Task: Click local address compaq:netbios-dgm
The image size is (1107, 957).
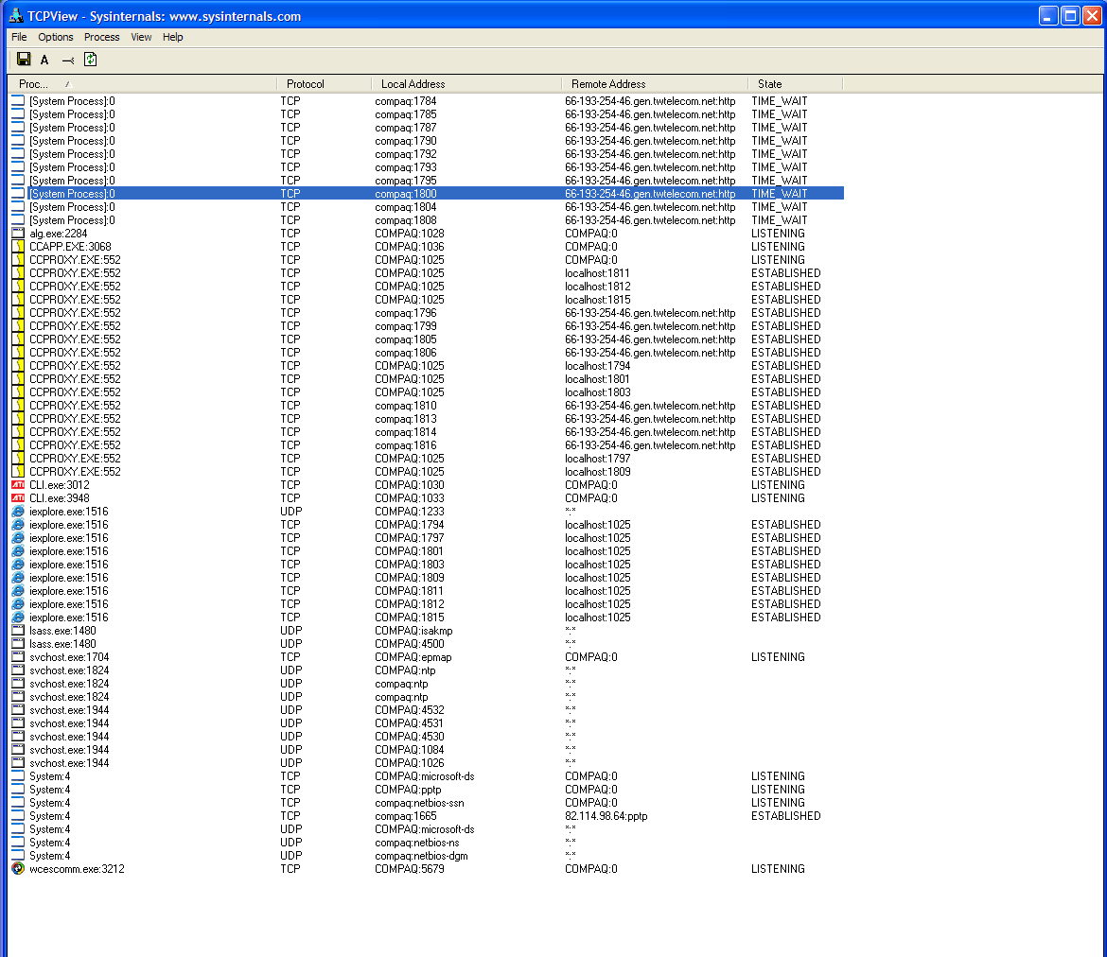Action: click(x=421, y=856)
